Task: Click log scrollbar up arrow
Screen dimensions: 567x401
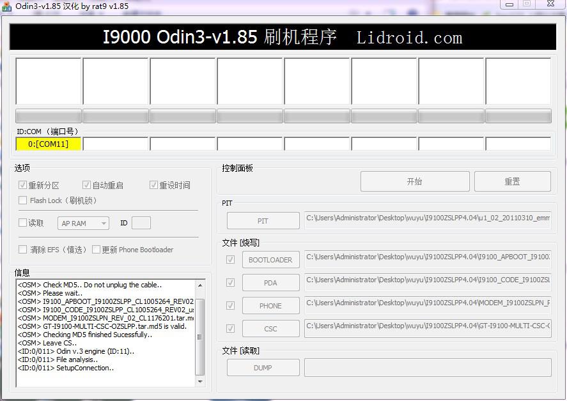Action: pos(200,285)
